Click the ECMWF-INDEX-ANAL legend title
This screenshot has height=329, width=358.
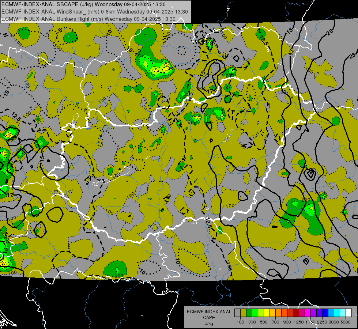pos(209,312)
